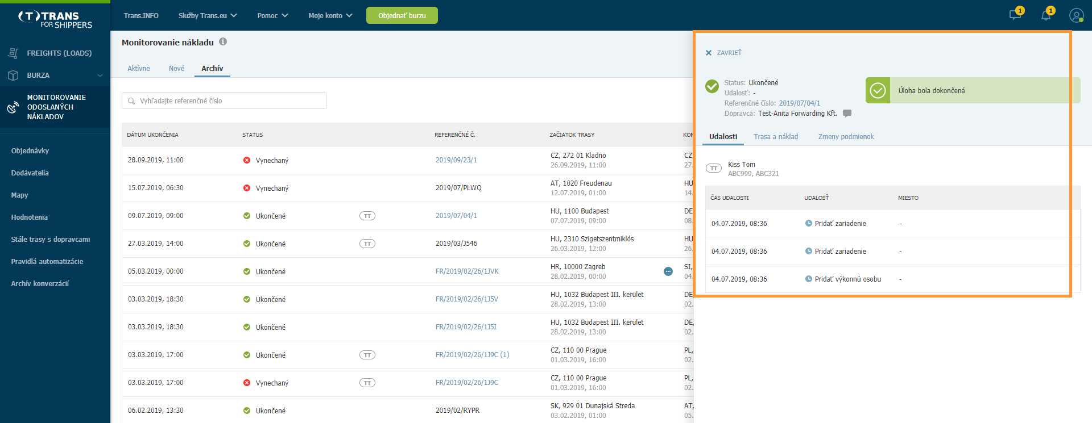Image resolution: width=1092 pixels, height=423 pixels.
Task: Open user profile avatar icon
Action: point(1076,15)
